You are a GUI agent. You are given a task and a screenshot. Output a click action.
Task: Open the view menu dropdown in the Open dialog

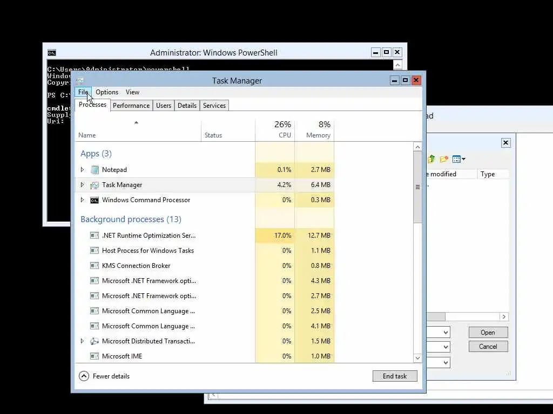pyautogui.click(x=458, y=159)
